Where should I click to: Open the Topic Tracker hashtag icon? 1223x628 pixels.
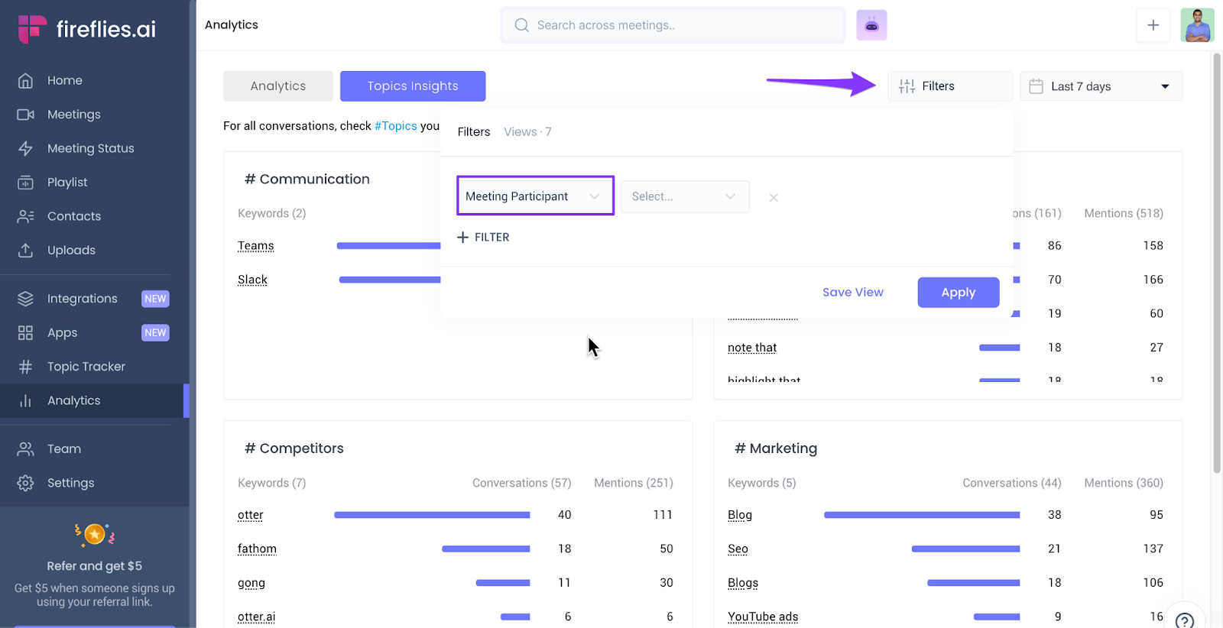(x=25, y=367)
